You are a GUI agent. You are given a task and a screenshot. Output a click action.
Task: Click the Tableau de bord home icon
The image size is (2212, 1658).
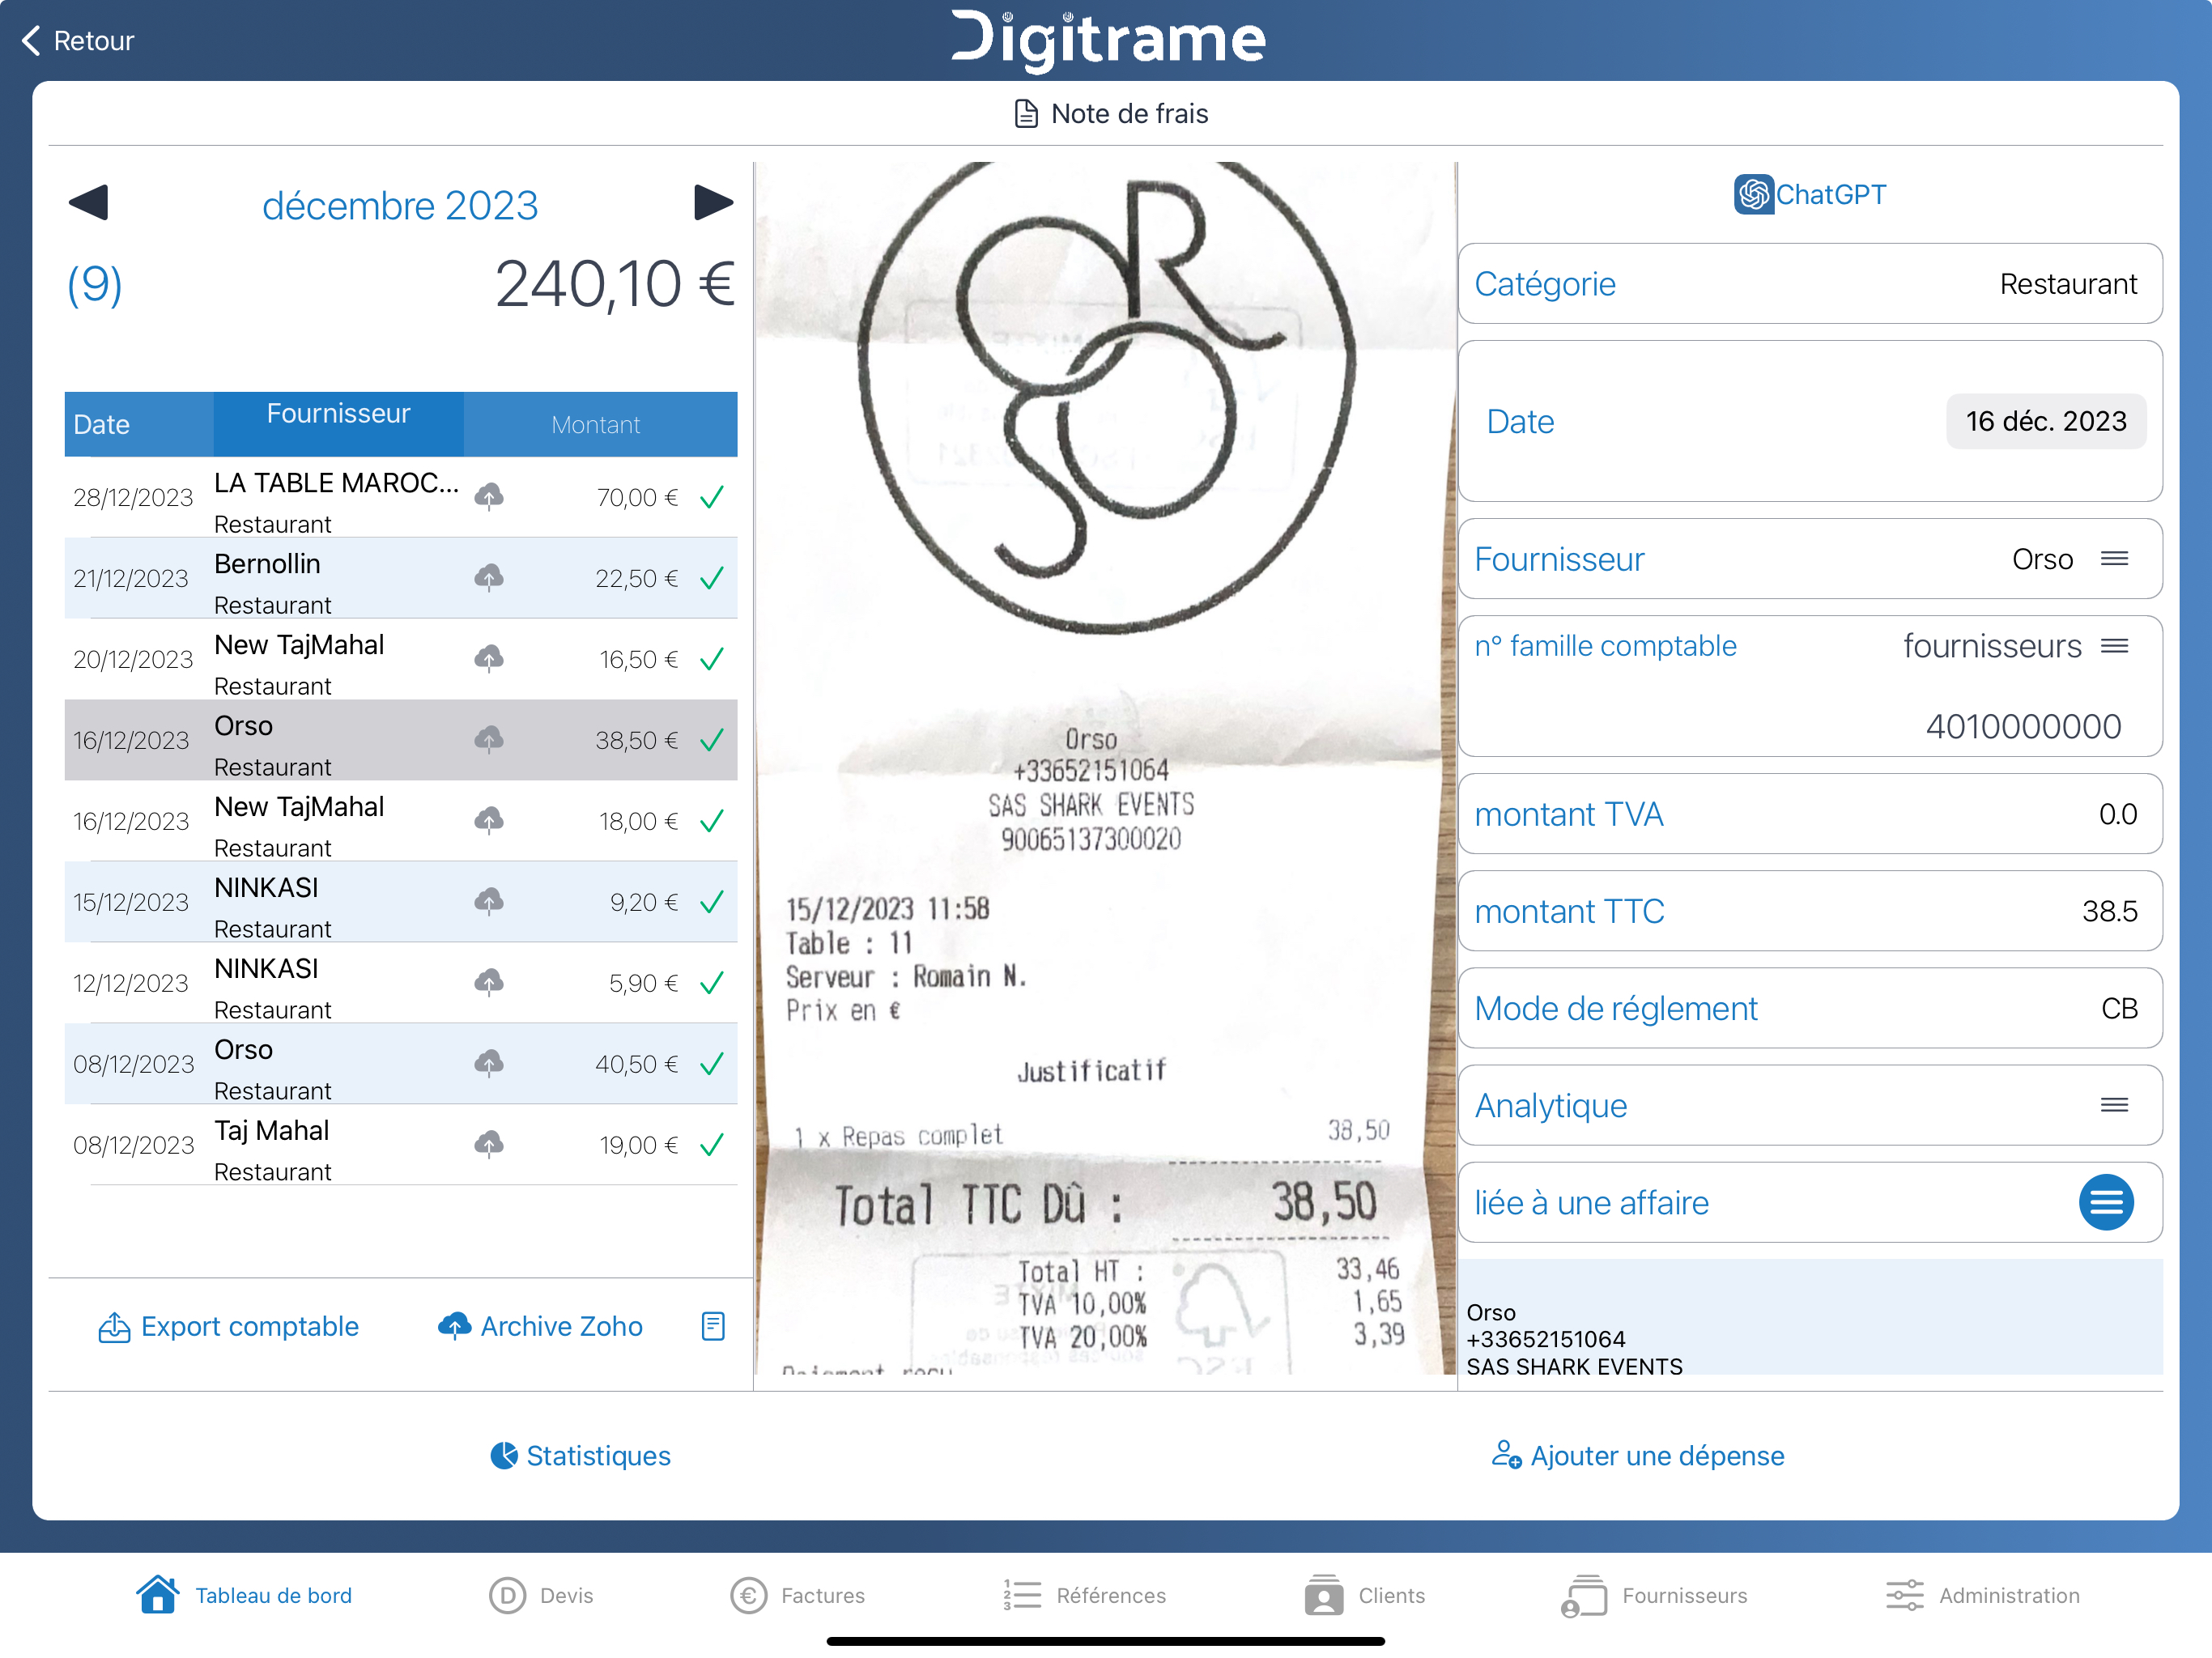coord(158,1595)
